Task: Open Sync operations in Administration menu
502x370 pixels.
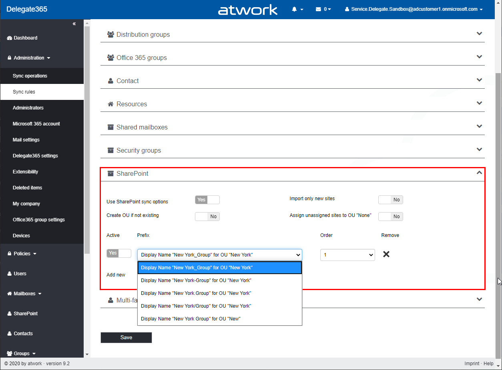Action: (30, 76)
